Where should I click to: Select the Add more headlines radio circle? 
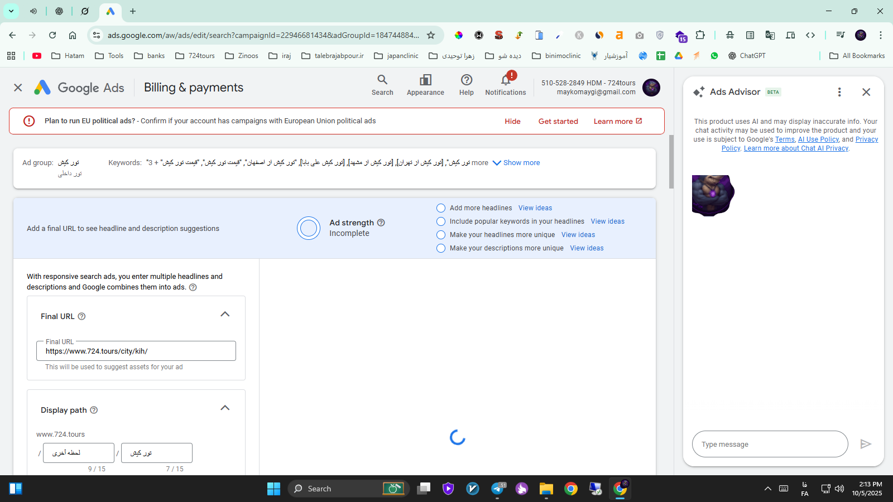[441, 208]
